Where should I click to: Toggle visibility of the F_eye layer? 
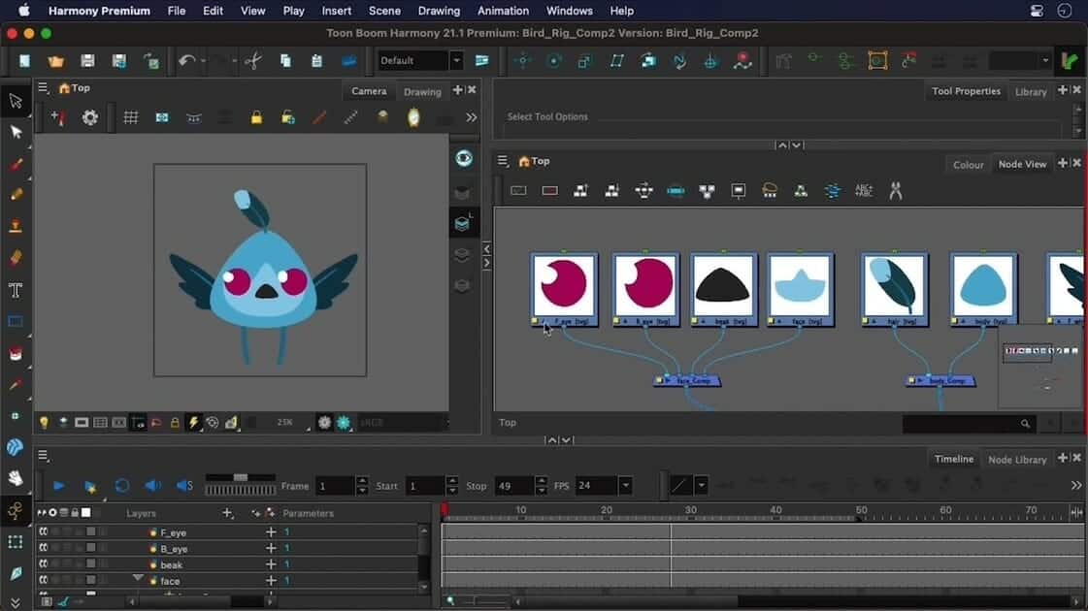[x=44, y=532]
